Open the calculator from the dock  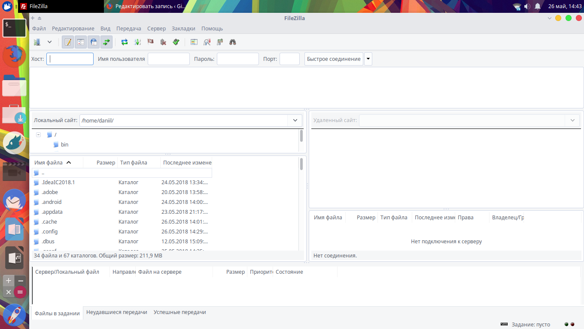15,287
